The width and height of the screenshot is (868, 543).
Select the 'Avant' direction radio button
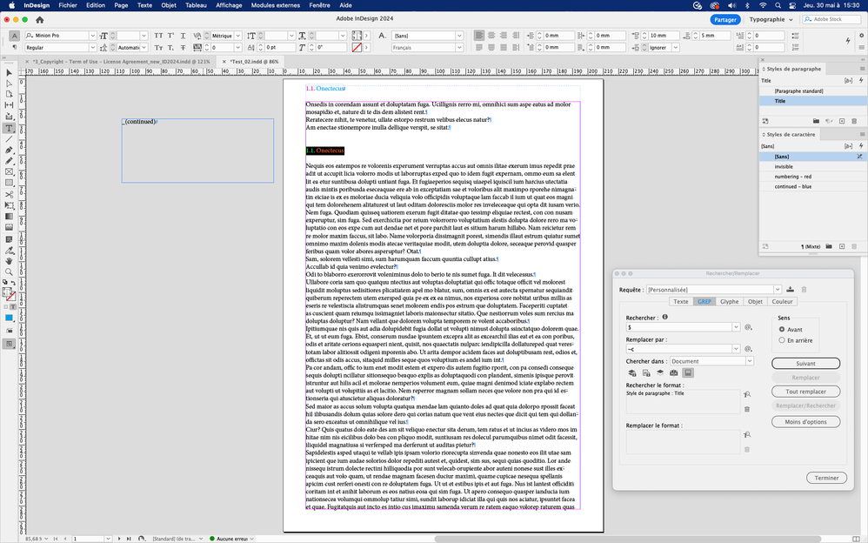pyautogui.click(x=782, y=330)
